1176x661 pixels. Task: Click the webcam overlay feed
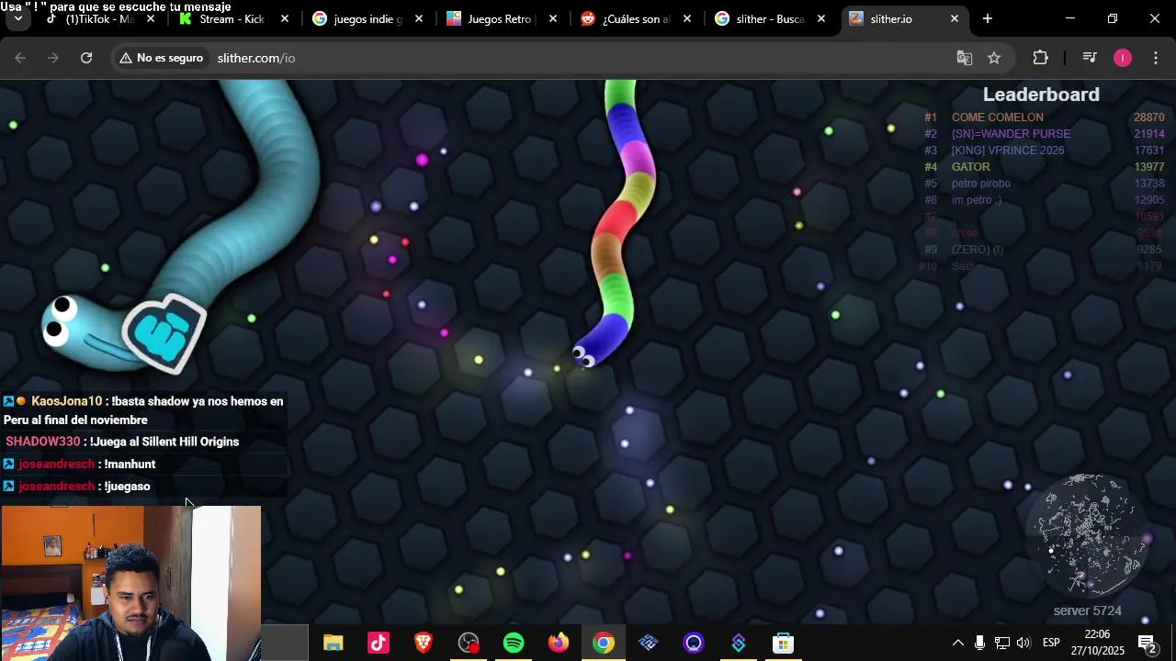[130, 583]
